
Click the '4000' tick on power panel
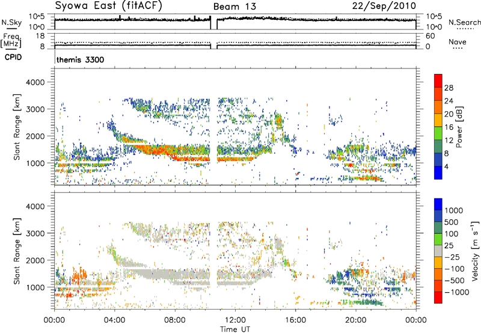pos(35,82)
